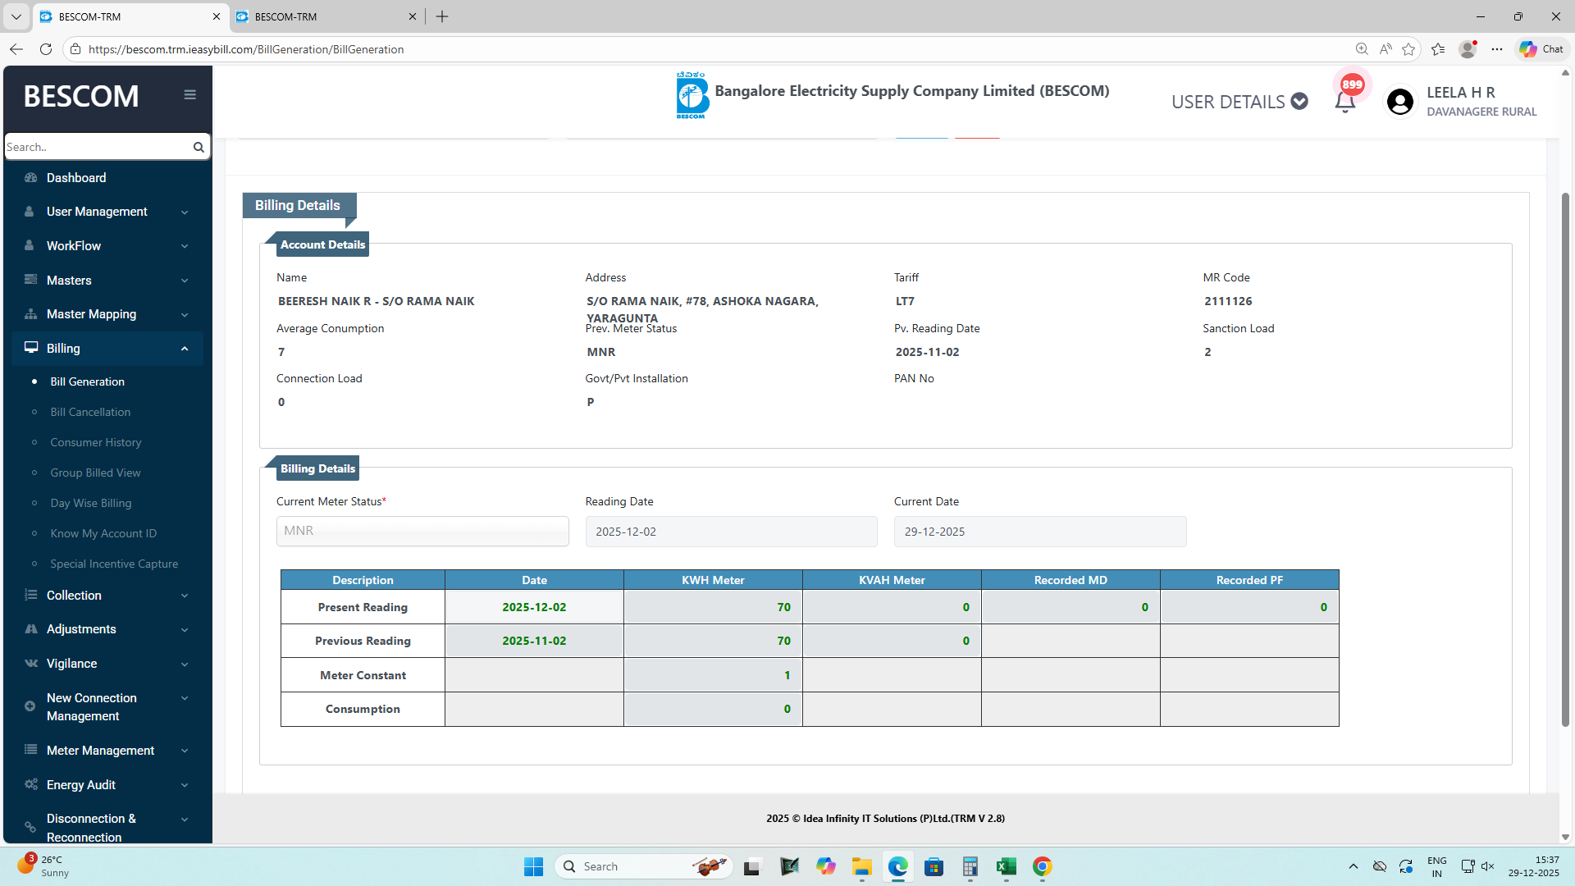
Task: Expand the USER DETAILS dropdown
Action: 1239,102
